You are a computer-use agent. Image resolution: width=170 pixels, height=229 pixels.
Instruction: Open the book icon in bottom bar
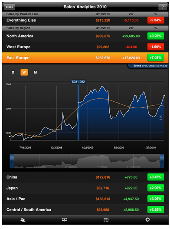(65, 219)
